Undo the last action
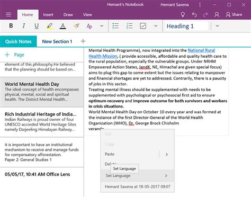251x197 pixels. click(x=194, y=15)
